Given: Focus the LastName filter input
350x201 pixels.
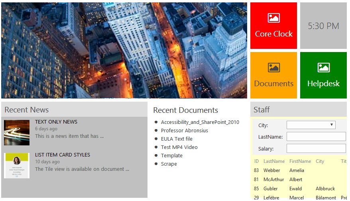Looking at the screenshot, I should click(316, 137).
